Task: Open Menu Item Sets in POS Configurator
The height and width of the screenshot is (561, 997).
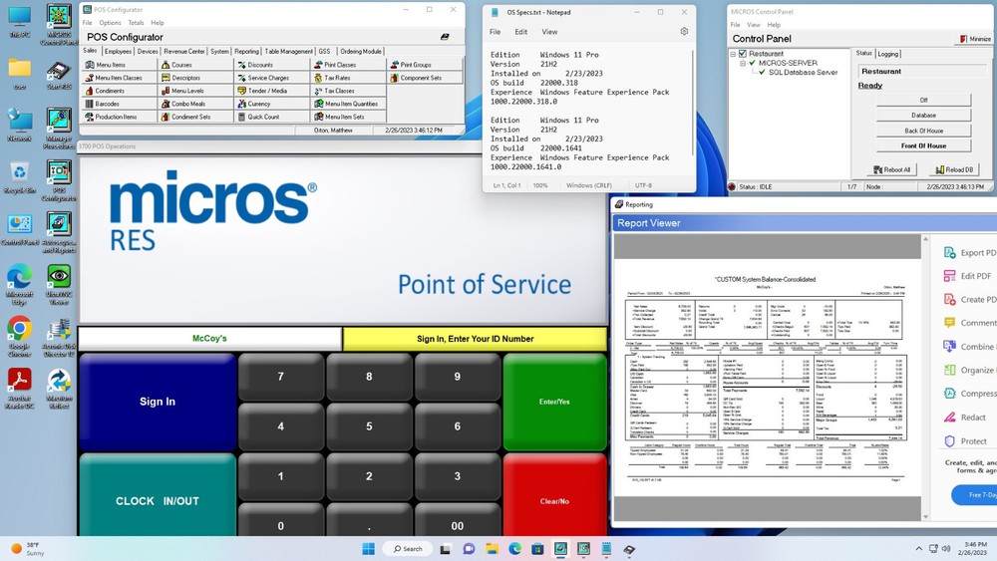Action: (x=348, y=117)
